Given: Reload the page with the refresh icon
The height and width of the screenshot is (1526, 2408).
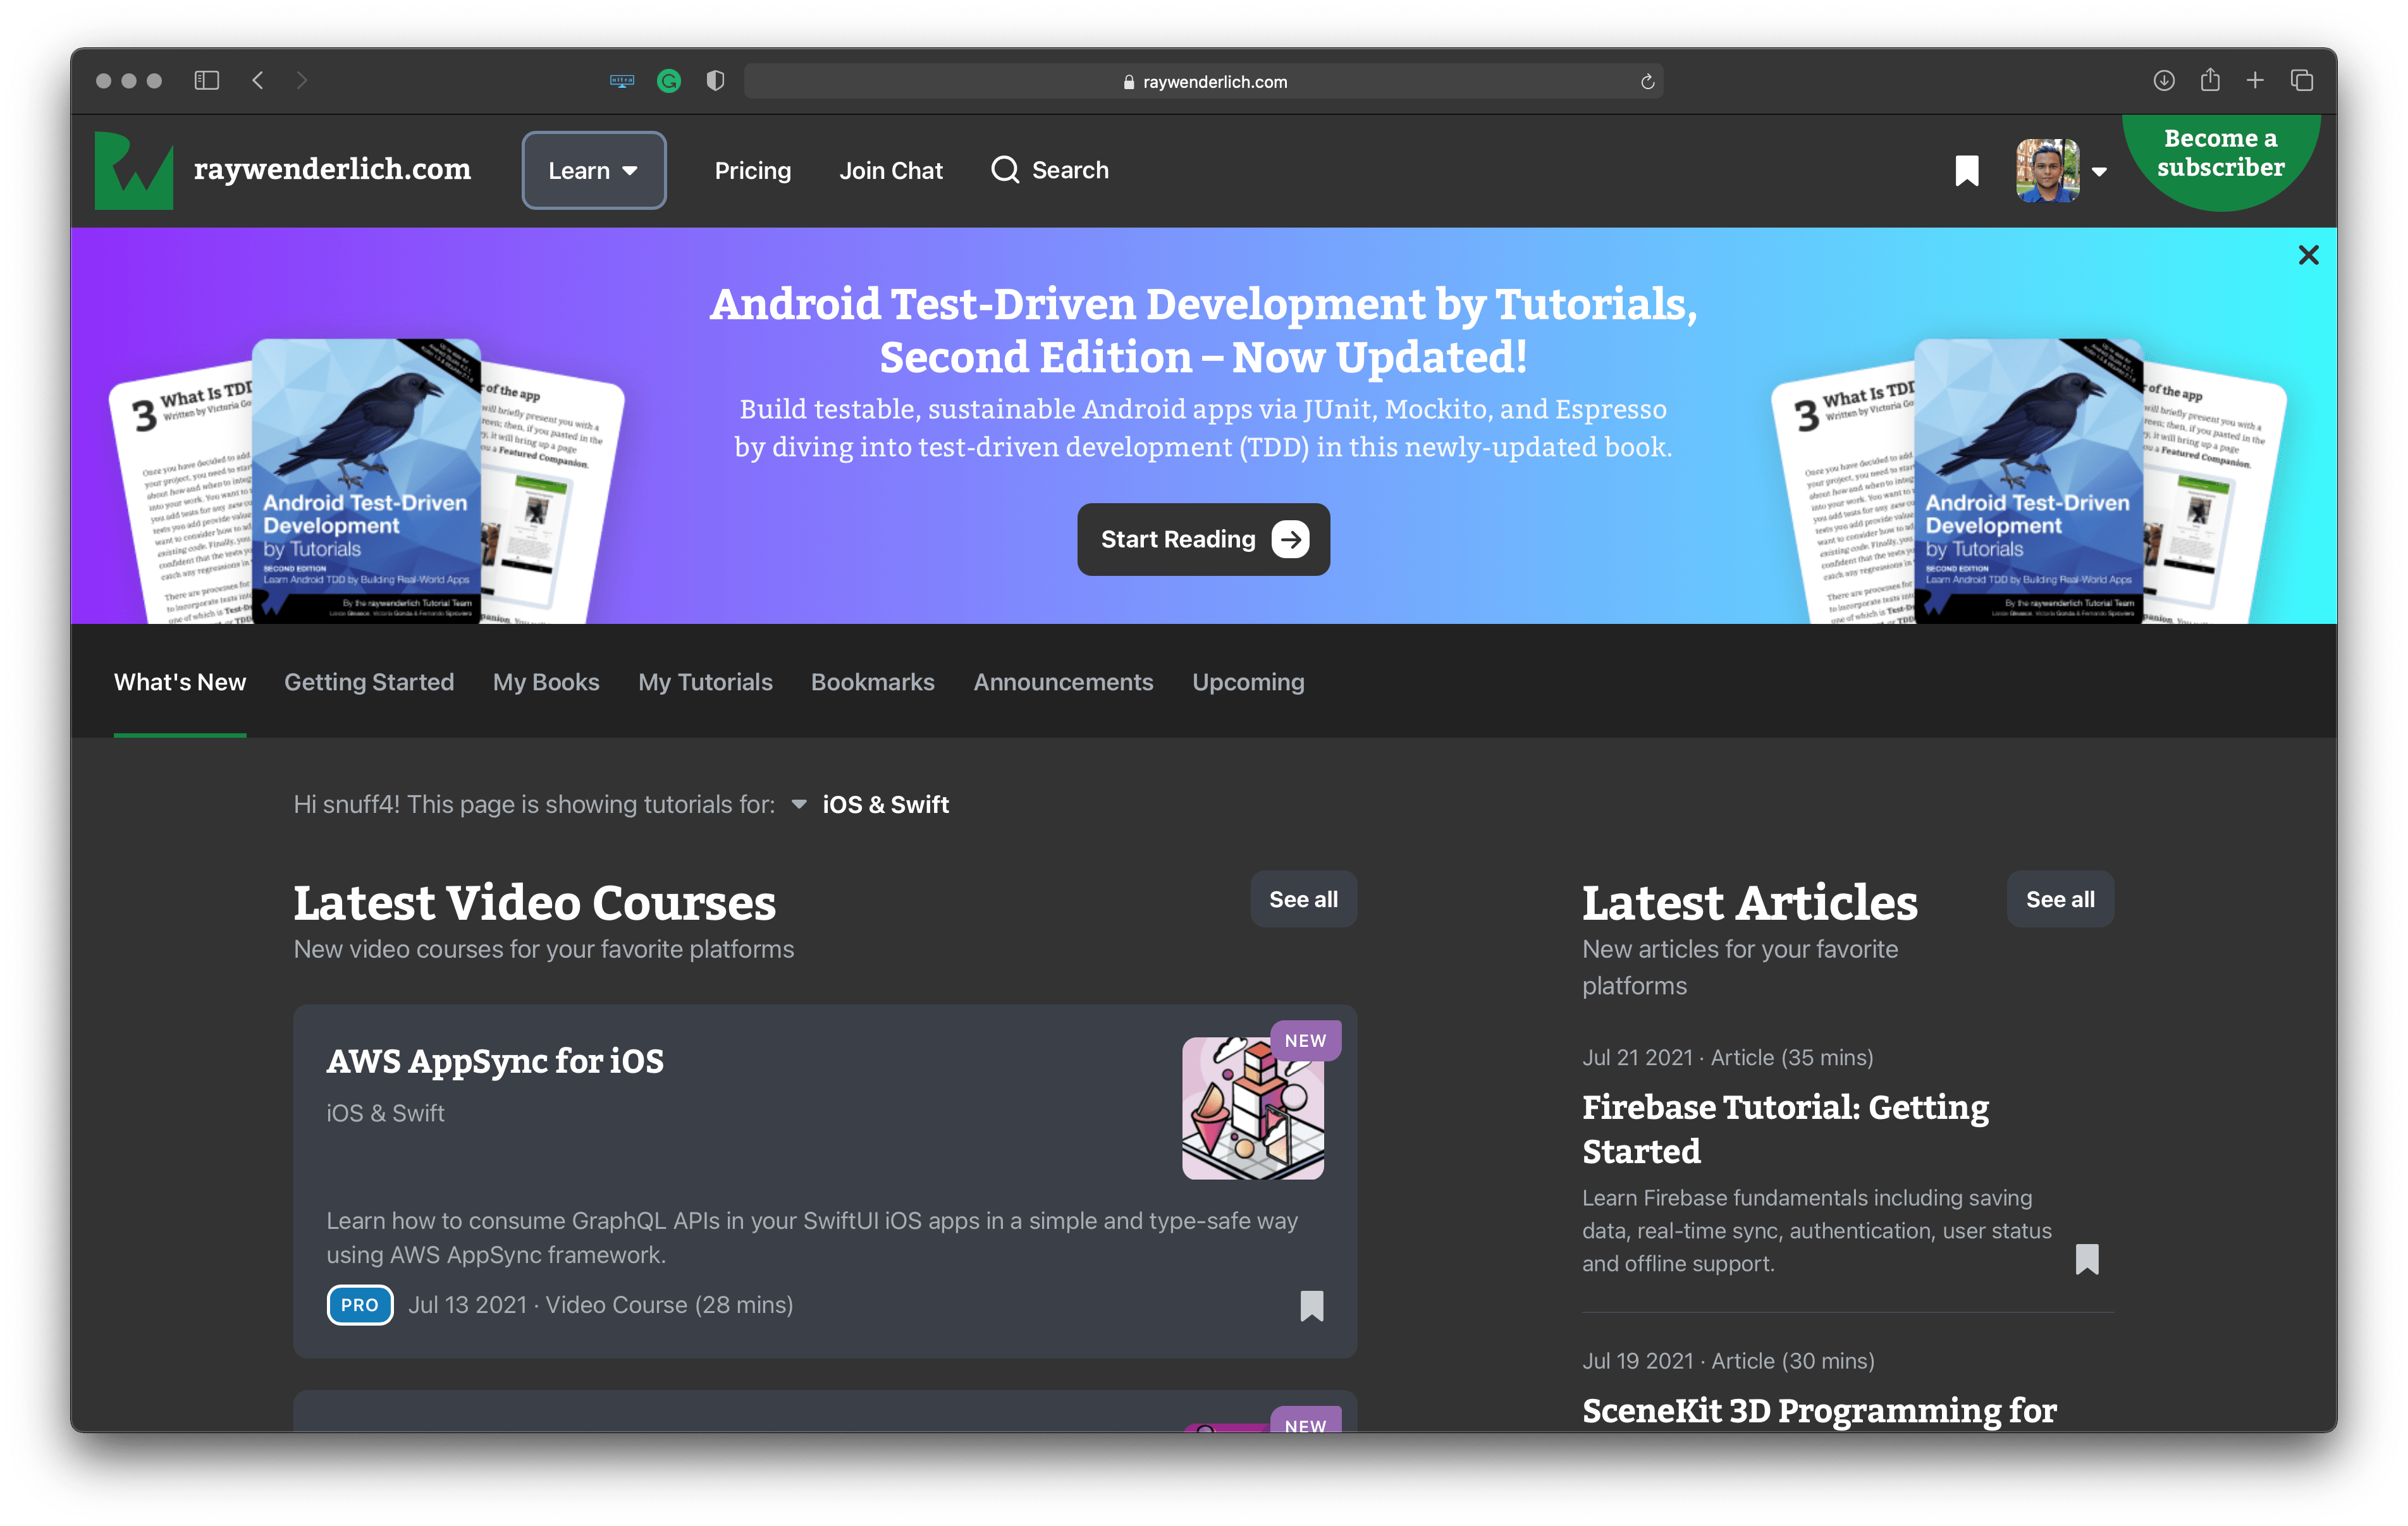Looking at the screenshot, I should 1647,82.
